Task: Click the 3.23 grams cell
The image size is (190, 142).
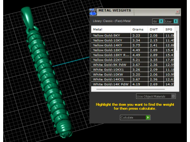Action: click(139, 35)
